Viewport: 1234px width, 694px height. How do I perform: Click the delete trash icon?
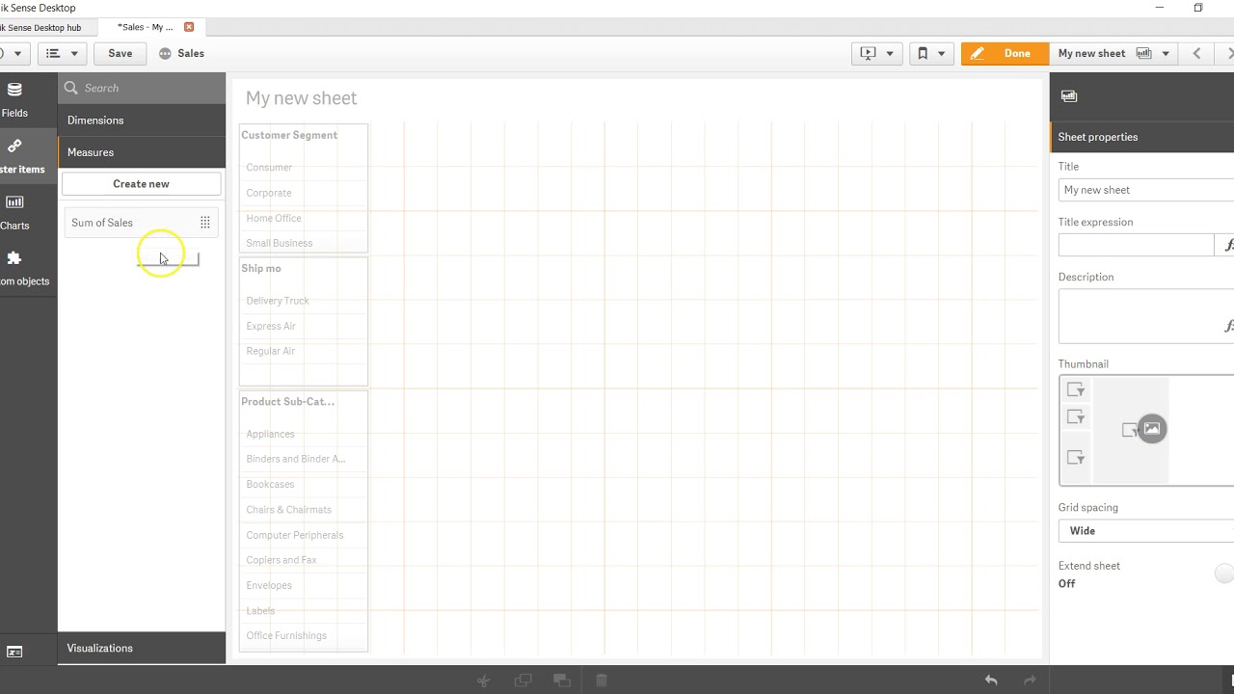pos(602,681)
